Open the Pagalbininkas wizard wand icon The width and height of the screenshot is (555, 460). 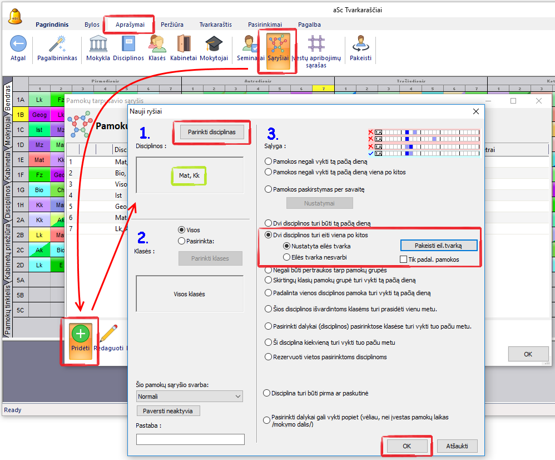(57, 44)
